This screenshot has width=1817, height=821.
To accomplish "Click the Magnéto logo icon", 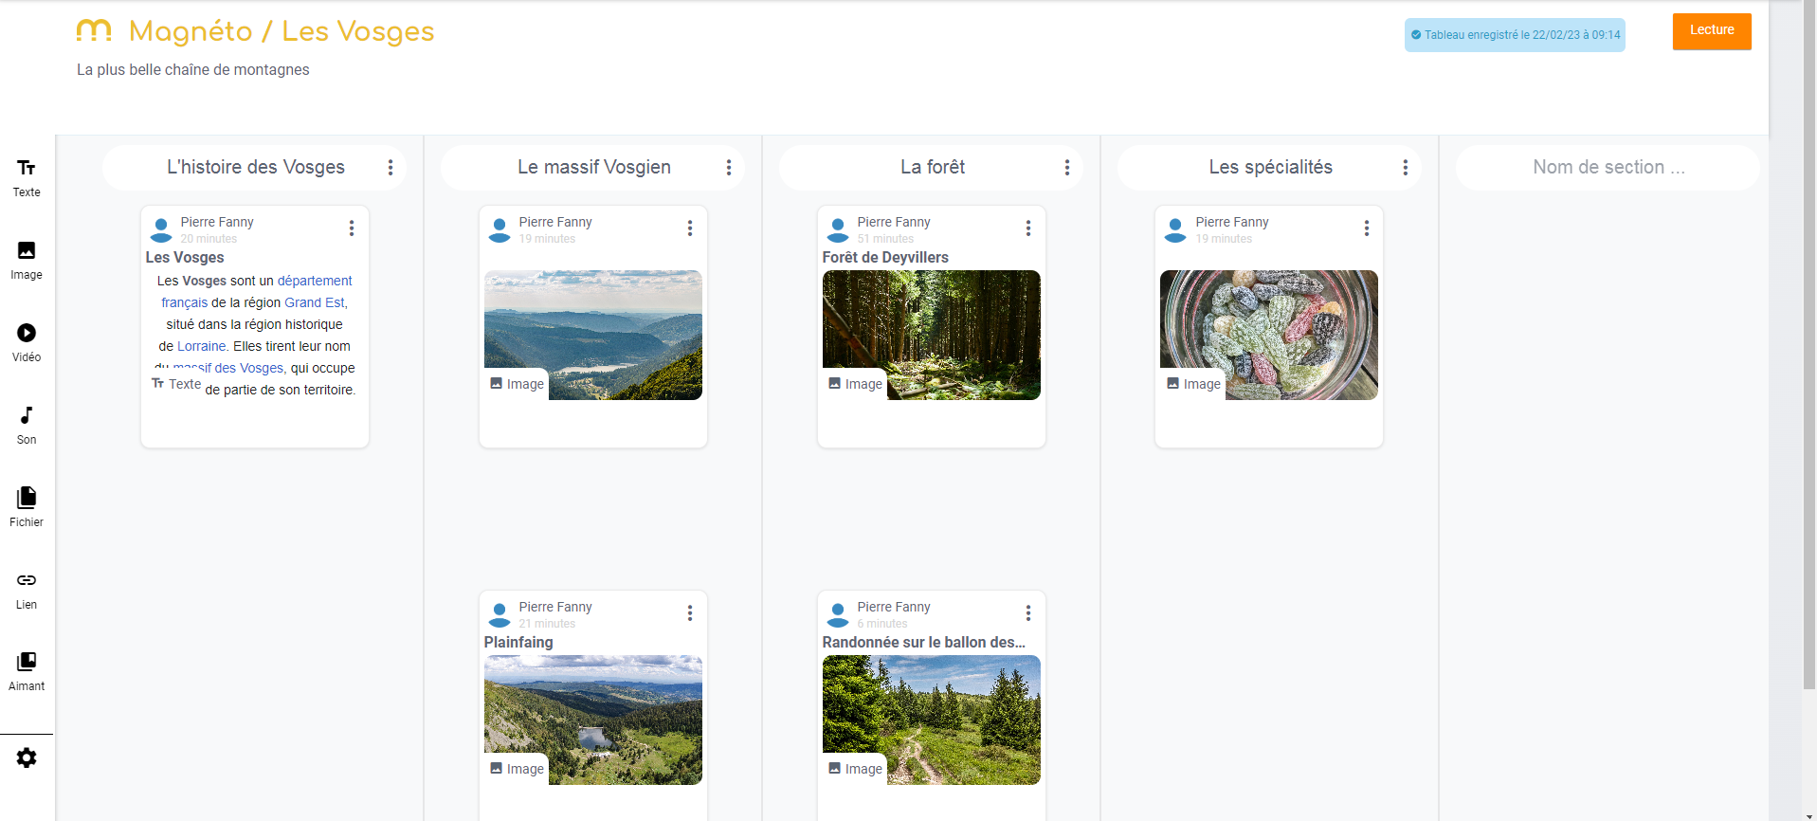I will tap(94, 32).
